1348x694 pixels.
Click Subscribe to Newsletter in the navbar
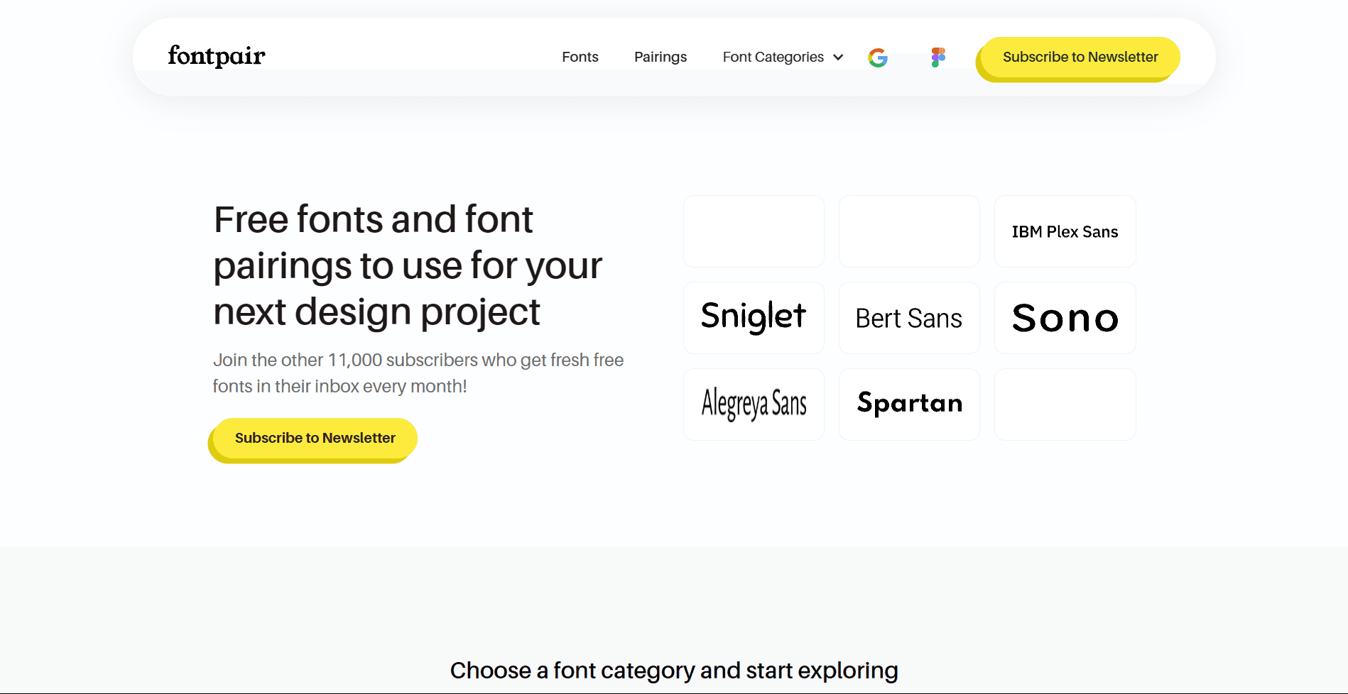click(1079, 57)
